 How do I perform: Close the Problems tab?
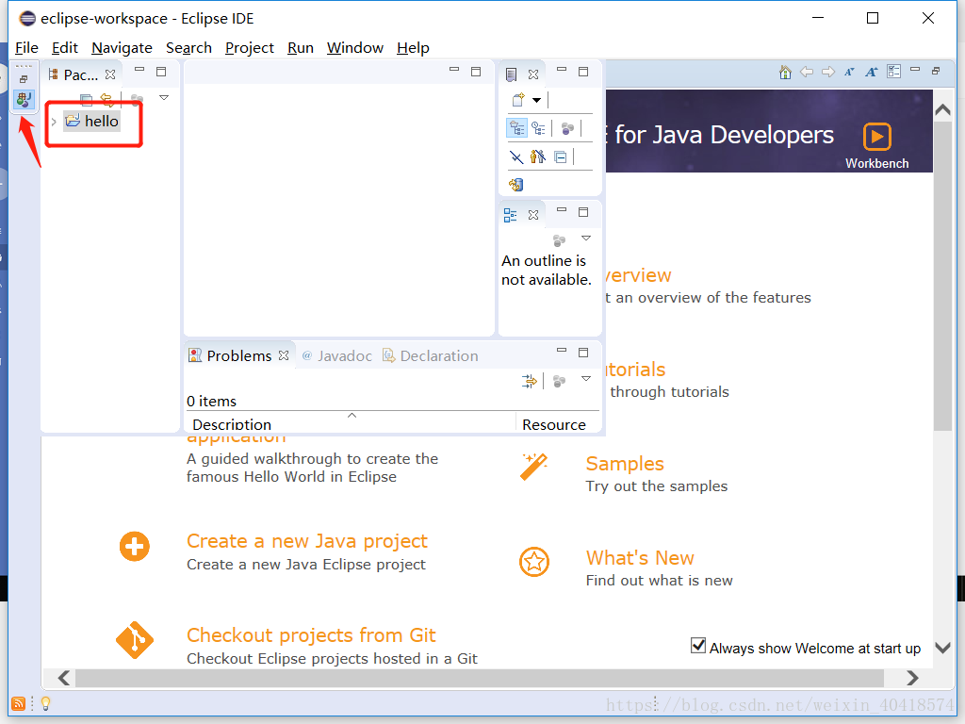(x=284, y=355)
